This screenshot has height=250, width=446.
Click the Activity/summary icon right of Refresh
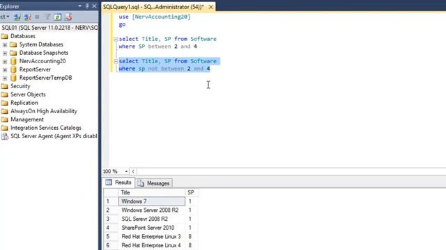pos(68,17)
